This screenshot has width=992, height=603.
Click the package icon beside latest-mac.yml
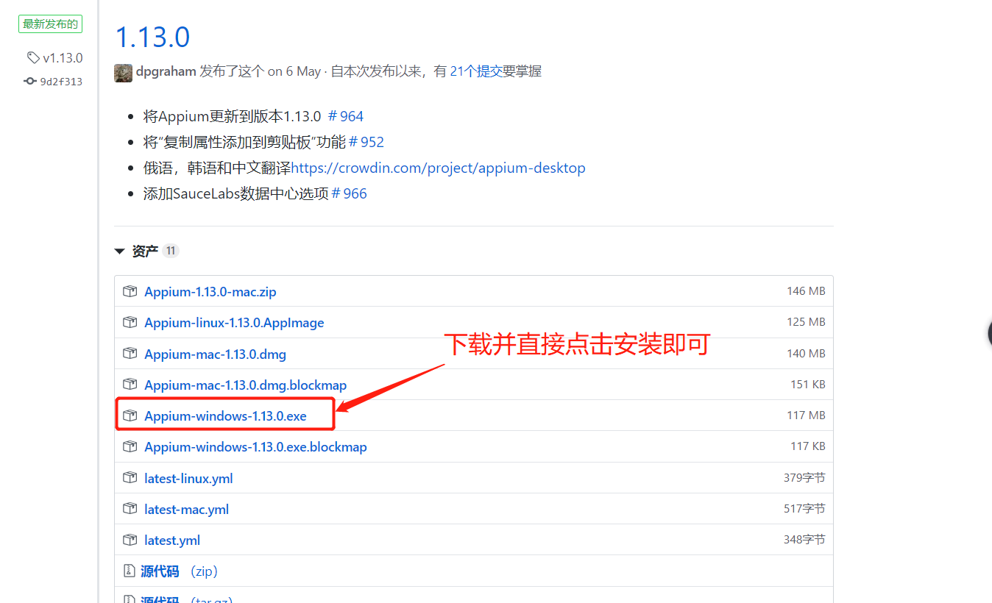(130, 509)
